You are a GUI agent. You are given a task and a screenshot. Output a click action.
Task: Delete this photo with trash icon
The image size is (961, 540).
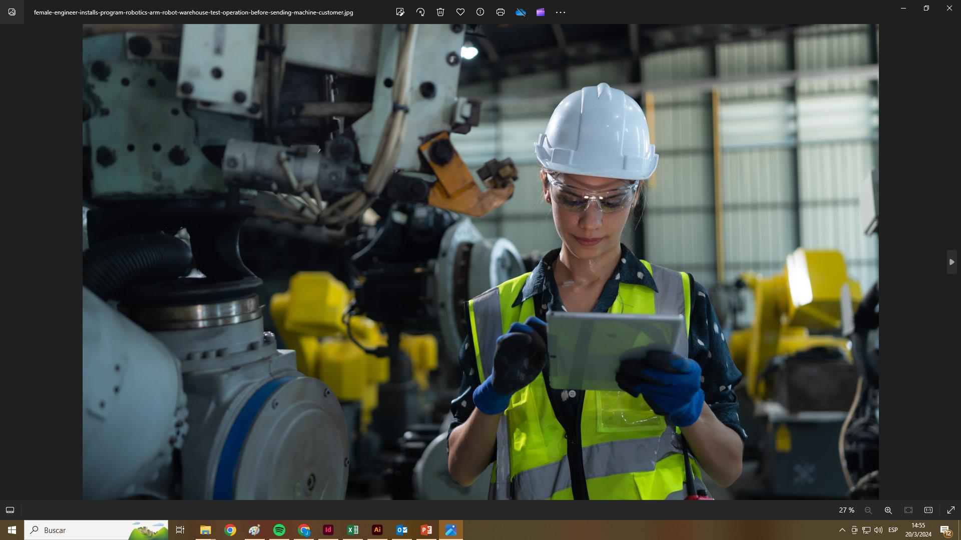440,12
